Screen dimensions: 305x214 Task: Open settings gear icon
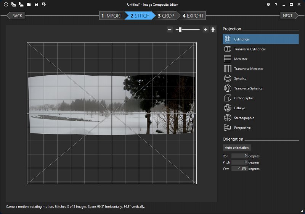point(268,4)
